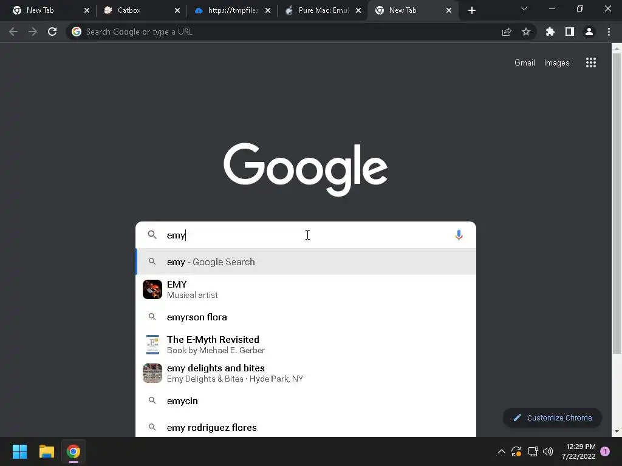Image resolution: width=622 pixels, height=466 pixels.
Task: Open the tab search dropdown arrow
Action: [524, 8]
